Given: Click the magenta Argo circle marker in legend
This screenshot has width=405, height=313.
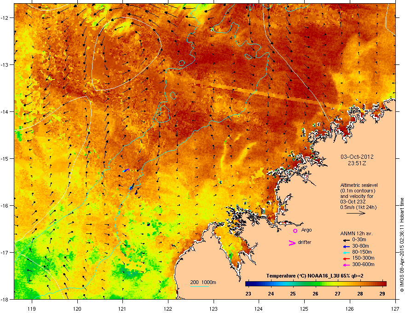Looking at the screenshot, I should (x=295, y=231).
